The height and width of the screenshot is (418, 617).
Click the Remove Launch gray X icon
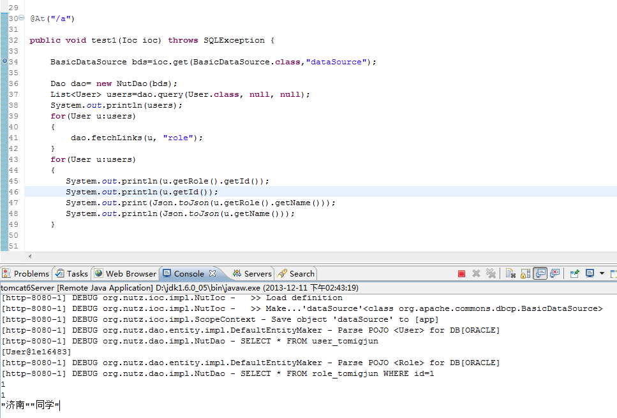coord(476,273)
